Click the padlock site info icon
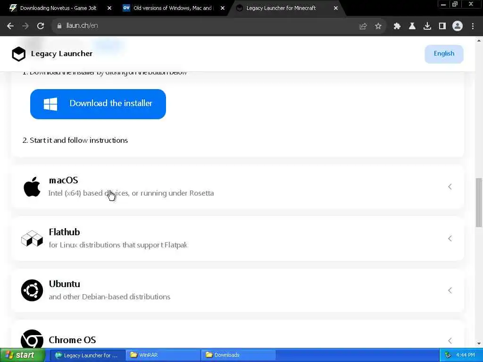This screenshot has height=362, width=483. click(59, 26)
